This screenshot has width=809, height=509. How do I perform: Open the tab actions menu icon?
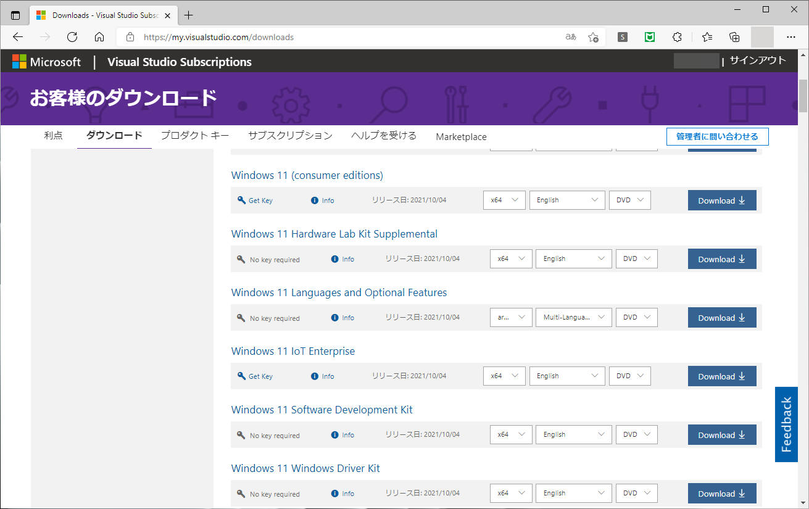[x=15, y=15]
